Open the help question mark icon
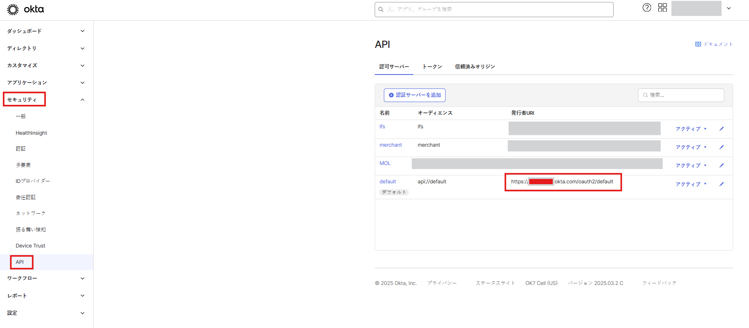 tap(647, 8)
